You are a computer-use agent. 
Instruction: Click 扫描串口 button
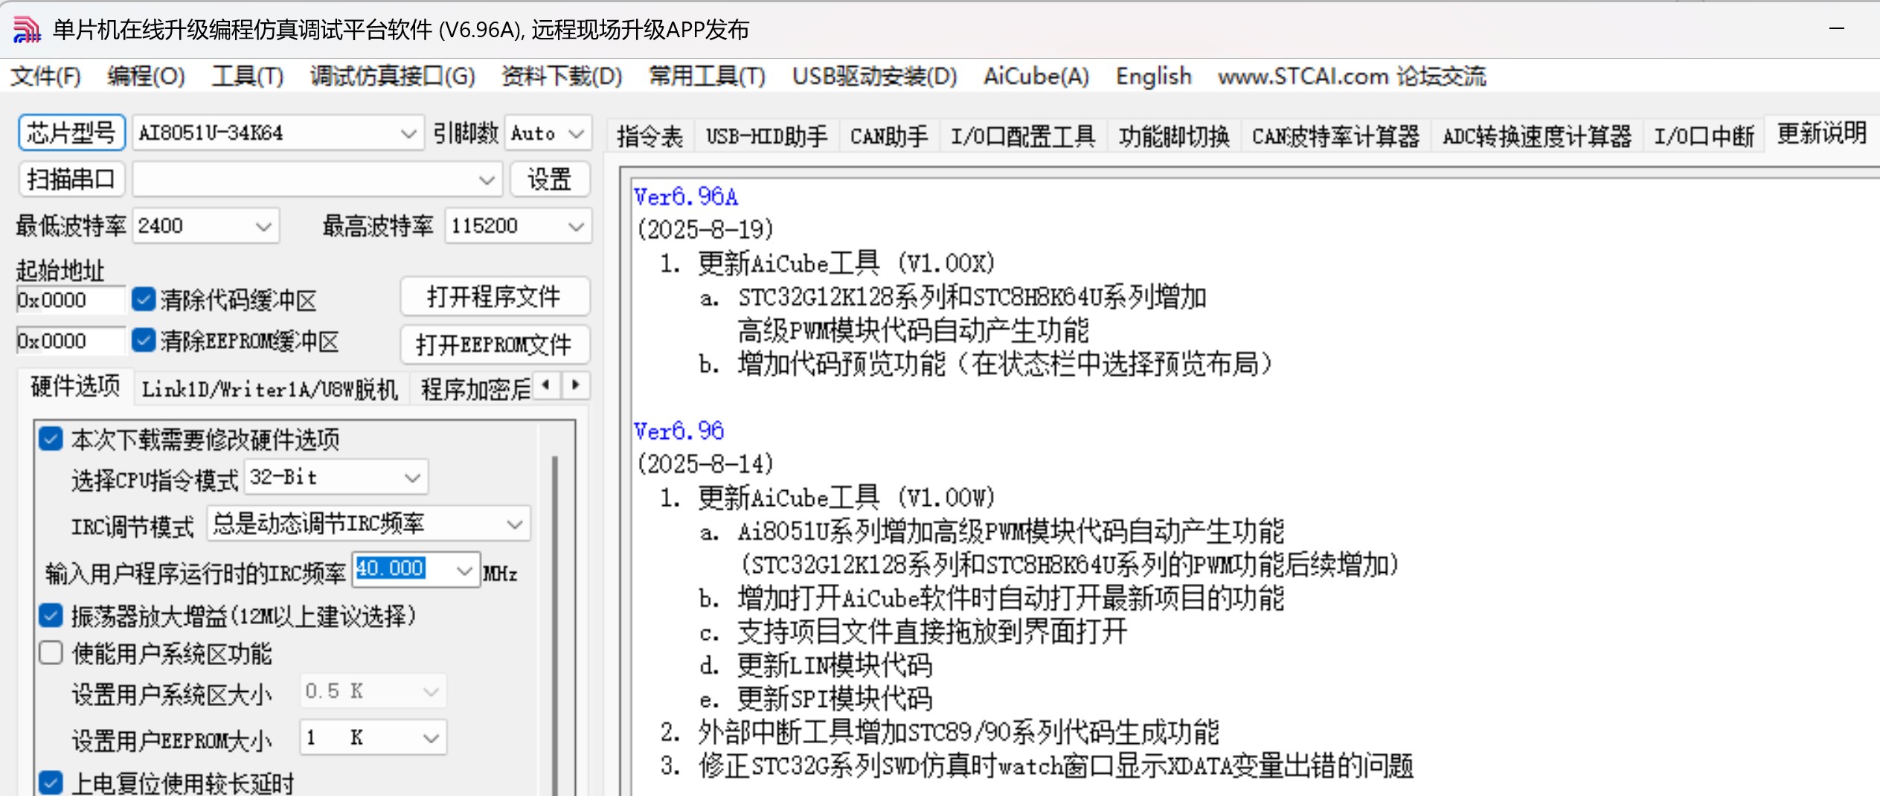(71, 179)
